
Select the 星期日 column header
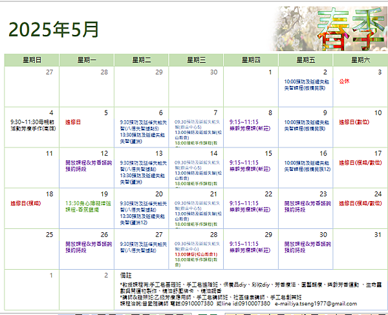[32, 60]
